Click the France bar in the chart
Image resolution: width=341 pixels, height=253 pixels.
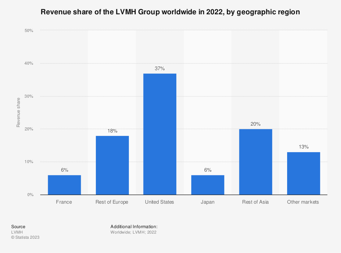click(64, 185)
